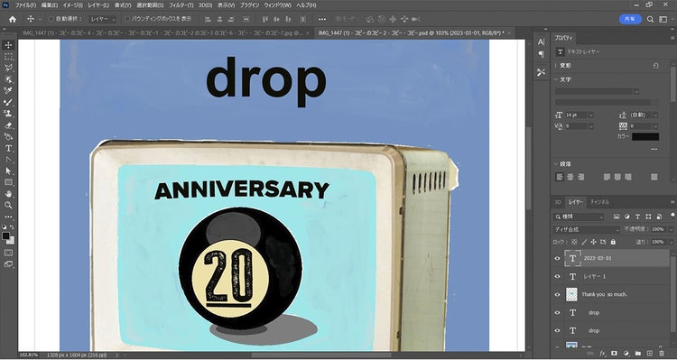Open the フィルター(T) menu
677x360 pixels.
(x=181, y=5)
